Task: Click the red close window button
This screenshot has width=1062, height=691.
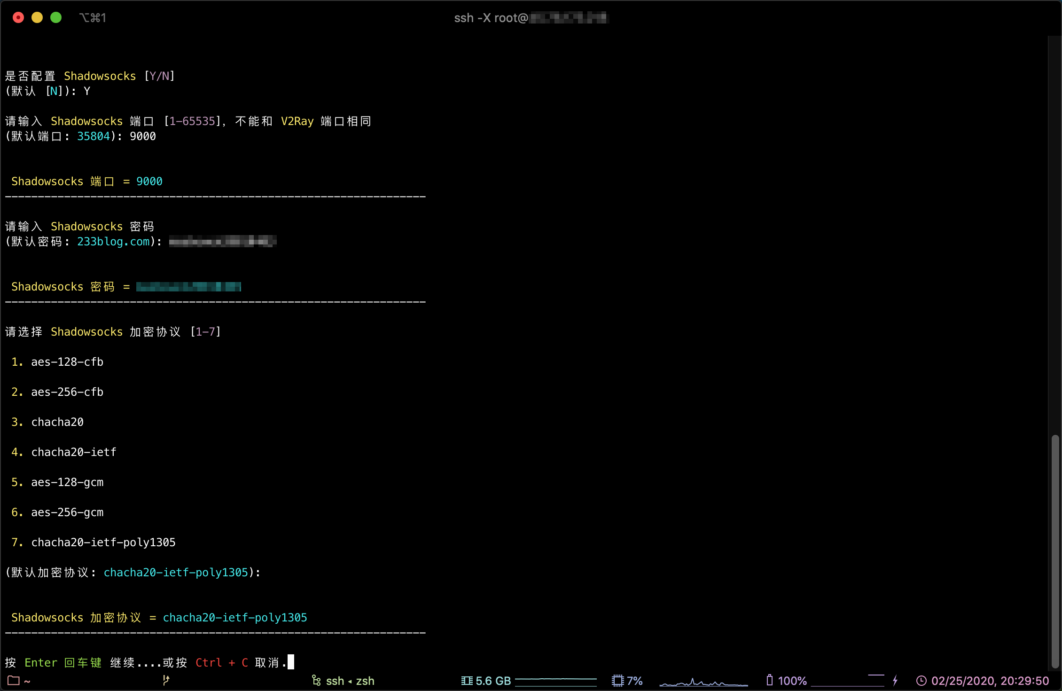Action: coord(18,17)
